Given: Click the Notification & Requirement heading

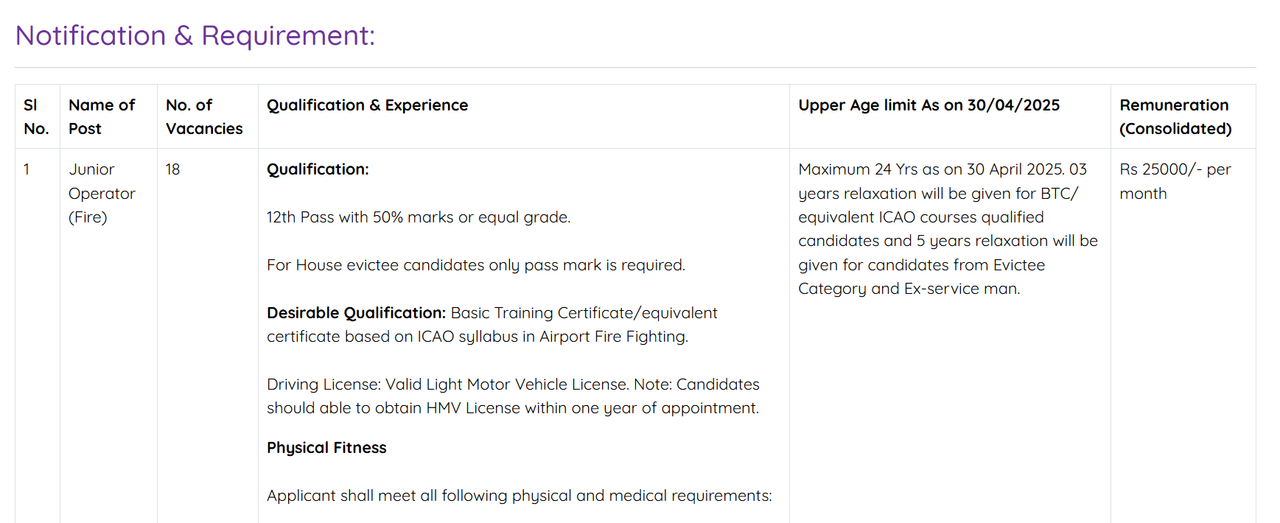Looking at the screenshot, I should pos(195,35).
